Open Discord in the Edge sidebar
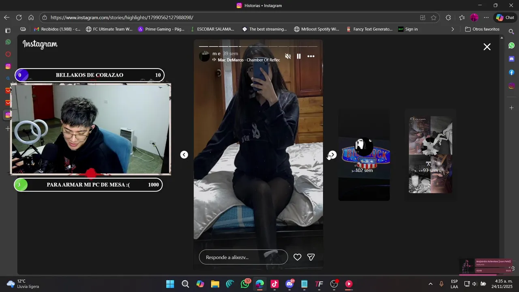Image resolution: width=519 pixels, height=292 pixels. [511, 59]
